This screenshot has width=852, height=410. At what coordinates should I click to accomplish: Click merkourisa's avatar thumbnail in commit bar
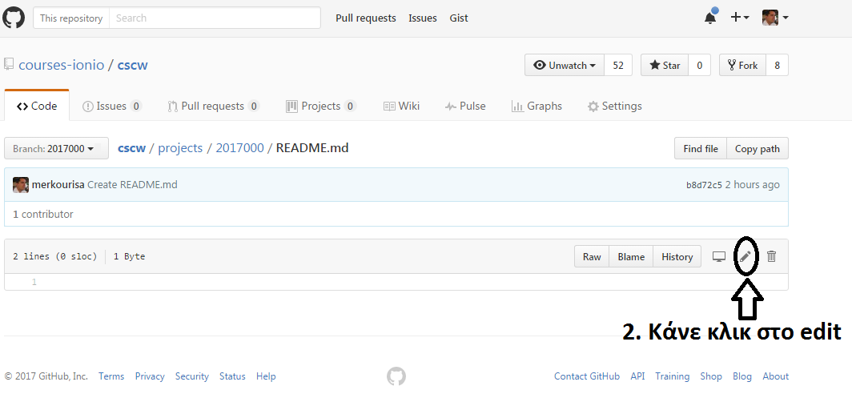tap(21, 185)
